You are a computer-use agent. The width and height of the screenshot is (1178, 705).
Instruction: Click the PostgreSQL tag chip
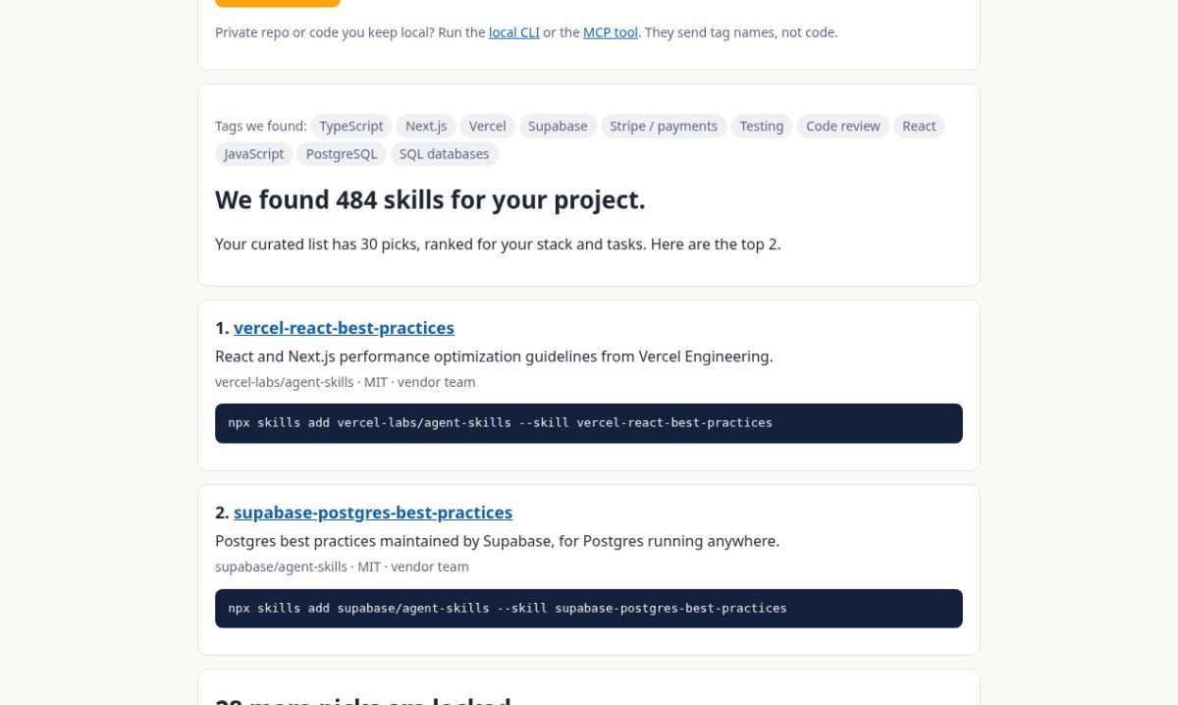[342, 154]
